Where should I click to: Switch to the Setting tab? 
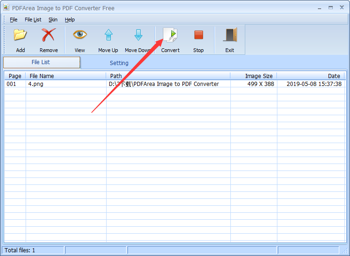[119, 63]
